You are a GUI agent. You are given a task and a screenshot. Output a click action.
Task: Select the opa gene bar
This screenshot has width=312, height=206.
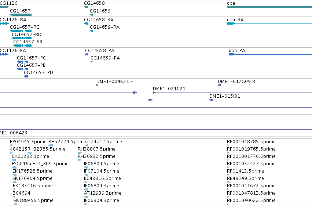point(269,7)
